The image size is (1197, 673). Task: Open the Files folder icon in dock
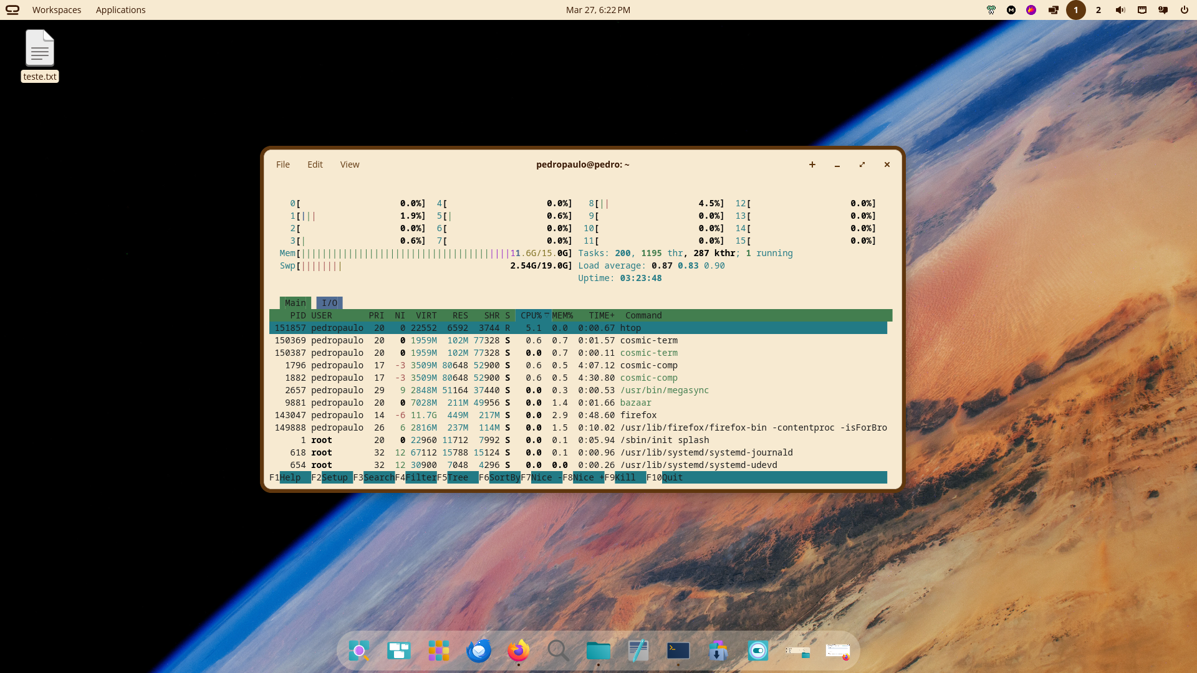tap(598, 651)
